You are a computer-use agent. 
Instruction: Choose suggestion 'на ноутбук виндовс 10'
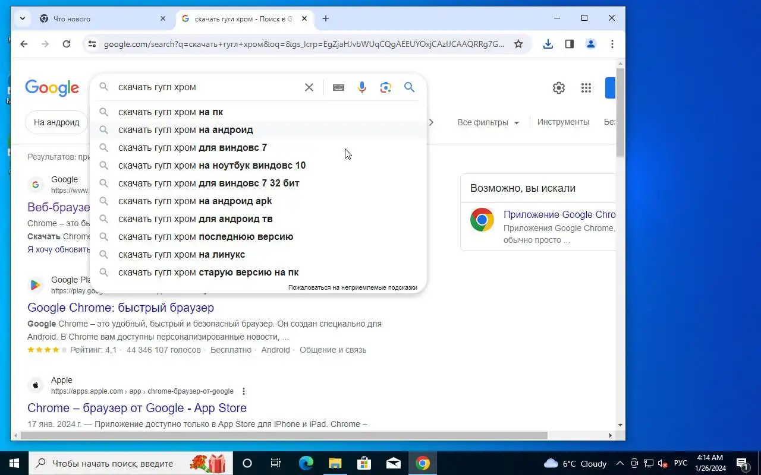click(258, 165)
